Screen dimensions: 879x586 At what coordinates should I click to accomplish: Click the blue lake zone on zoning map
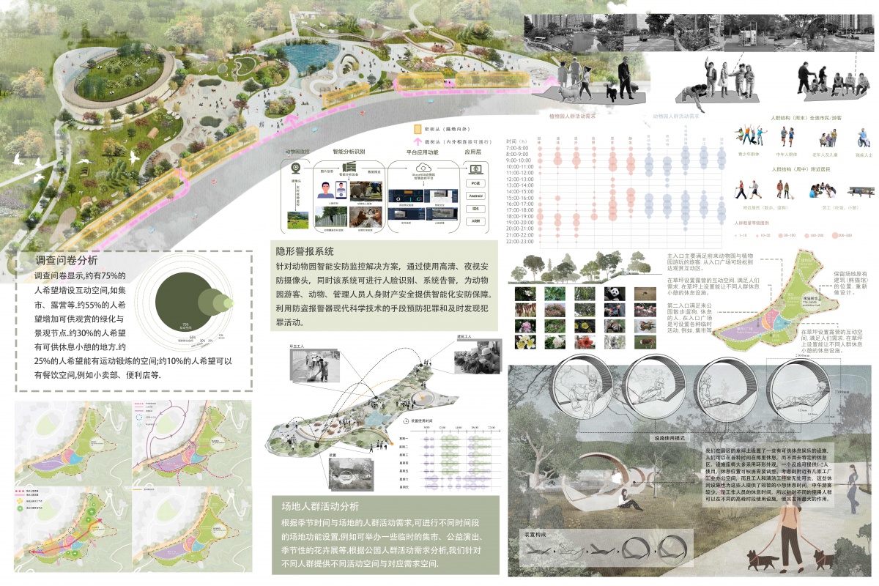coord(780,323)
